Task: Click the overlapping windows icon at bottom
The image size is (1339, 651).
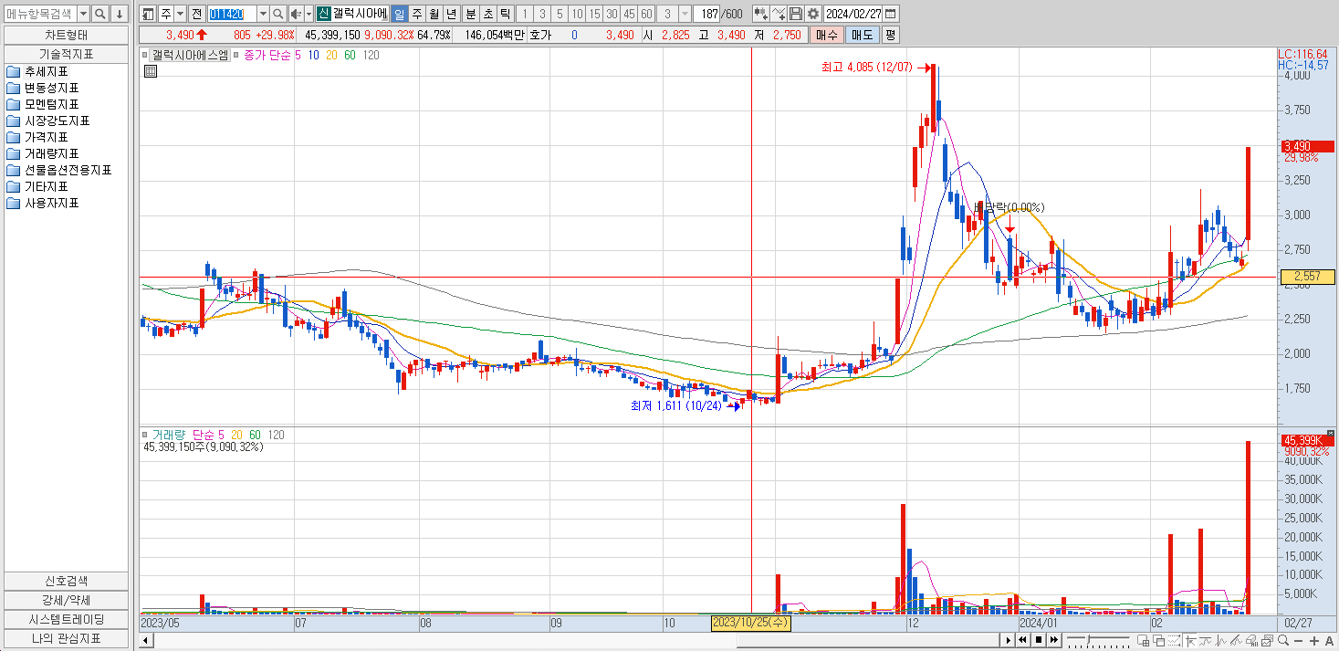Action: [x=1158, y=641]
